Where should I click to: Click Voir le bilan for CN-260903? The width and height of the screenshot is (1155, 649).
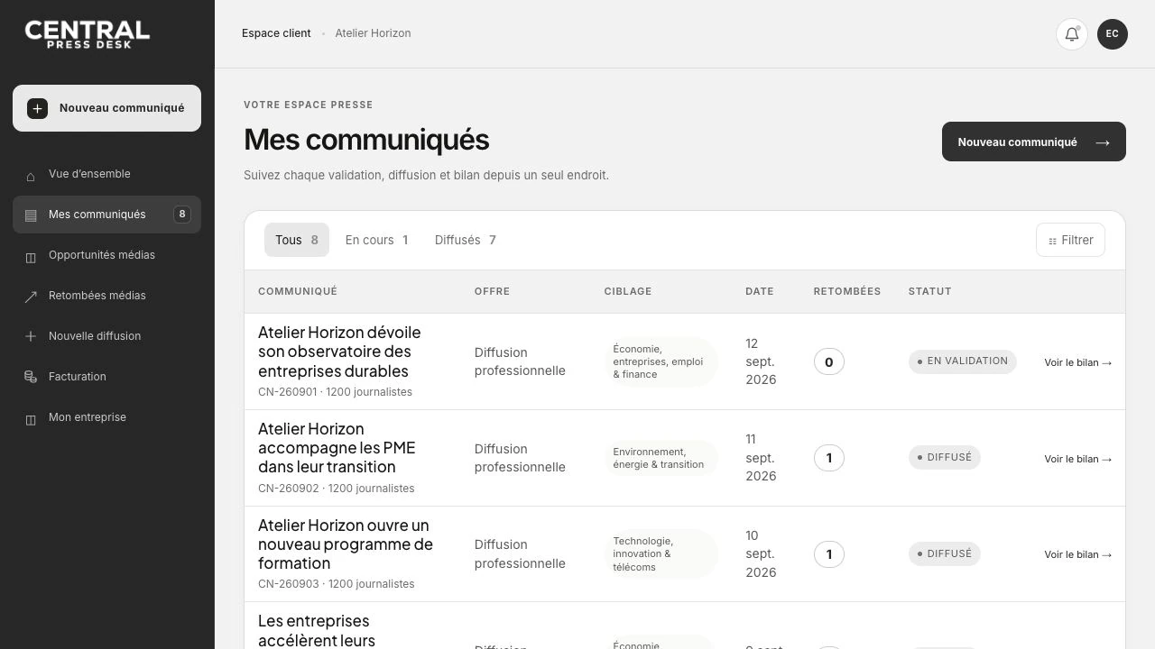point(1078,554)
